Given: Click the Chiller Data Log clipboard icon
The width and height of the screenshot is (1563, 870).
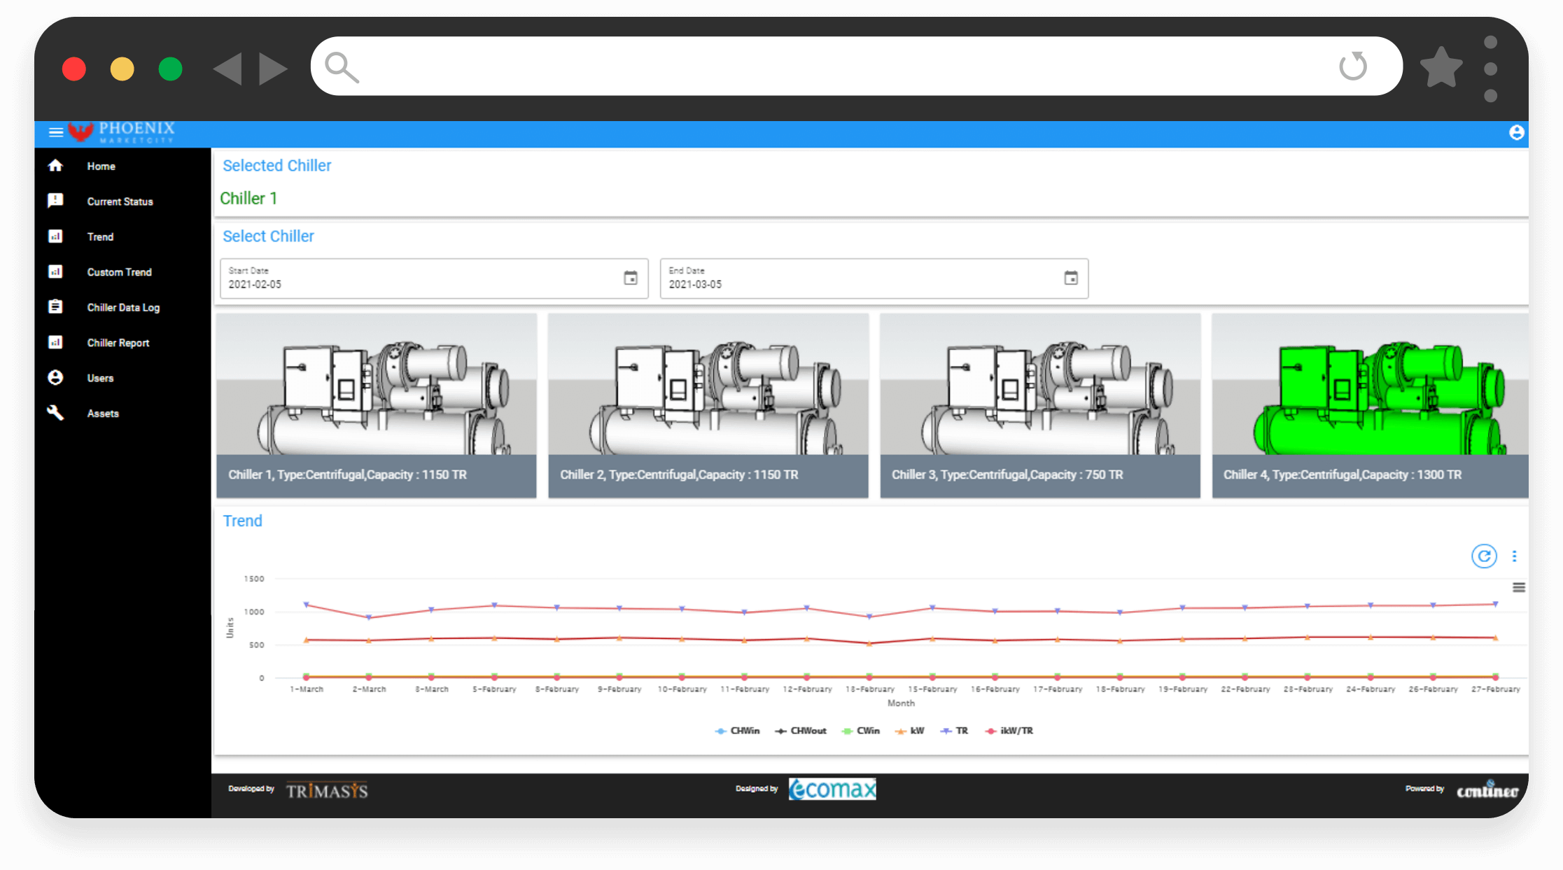Looking at the screenshot, I should [x=55, y=307].
